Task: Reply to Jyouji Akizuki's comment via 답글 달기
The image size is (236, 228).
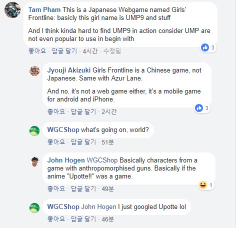Action: click(x=83, y=111)
